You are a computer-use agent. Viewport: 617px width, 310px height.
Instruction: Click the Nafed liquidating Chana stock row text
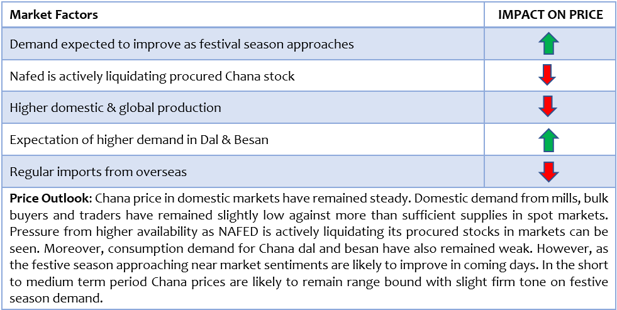pos(152,76)
